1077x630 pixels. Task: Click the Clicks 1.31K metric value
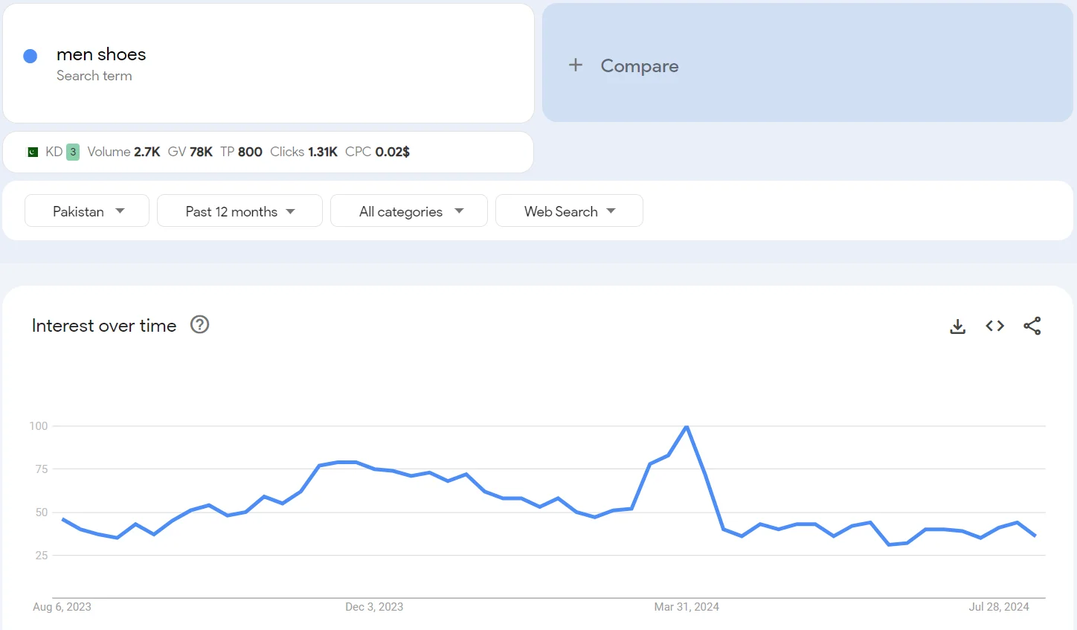click(306, 151)
